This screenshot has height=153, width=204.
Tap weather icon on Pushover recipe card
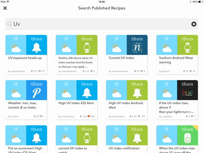16,93
